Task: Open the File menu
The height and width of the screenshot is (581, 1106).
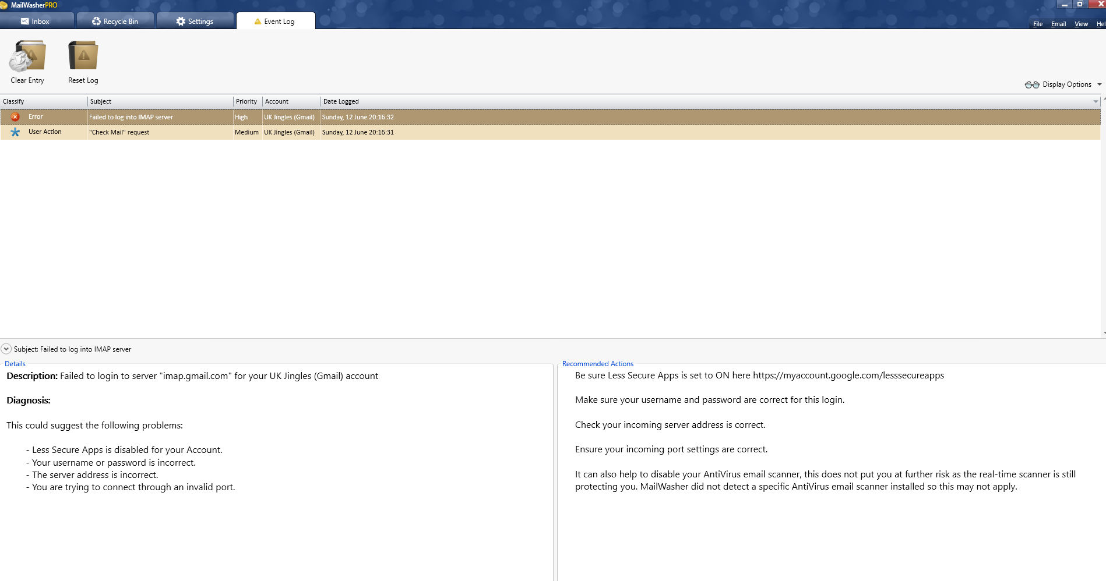Action: 1038,24
